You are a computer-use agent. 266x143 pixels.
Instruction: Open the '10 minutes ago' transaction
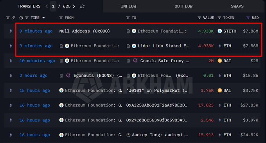(x=37, y=61)
